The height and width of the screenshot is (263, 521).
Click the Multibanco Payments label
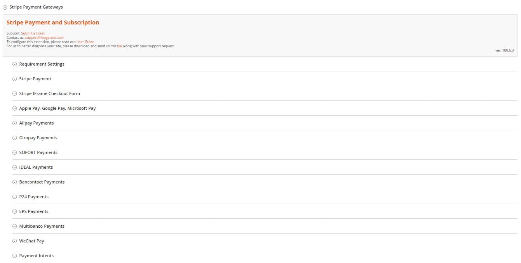click(x=42, y=226)
